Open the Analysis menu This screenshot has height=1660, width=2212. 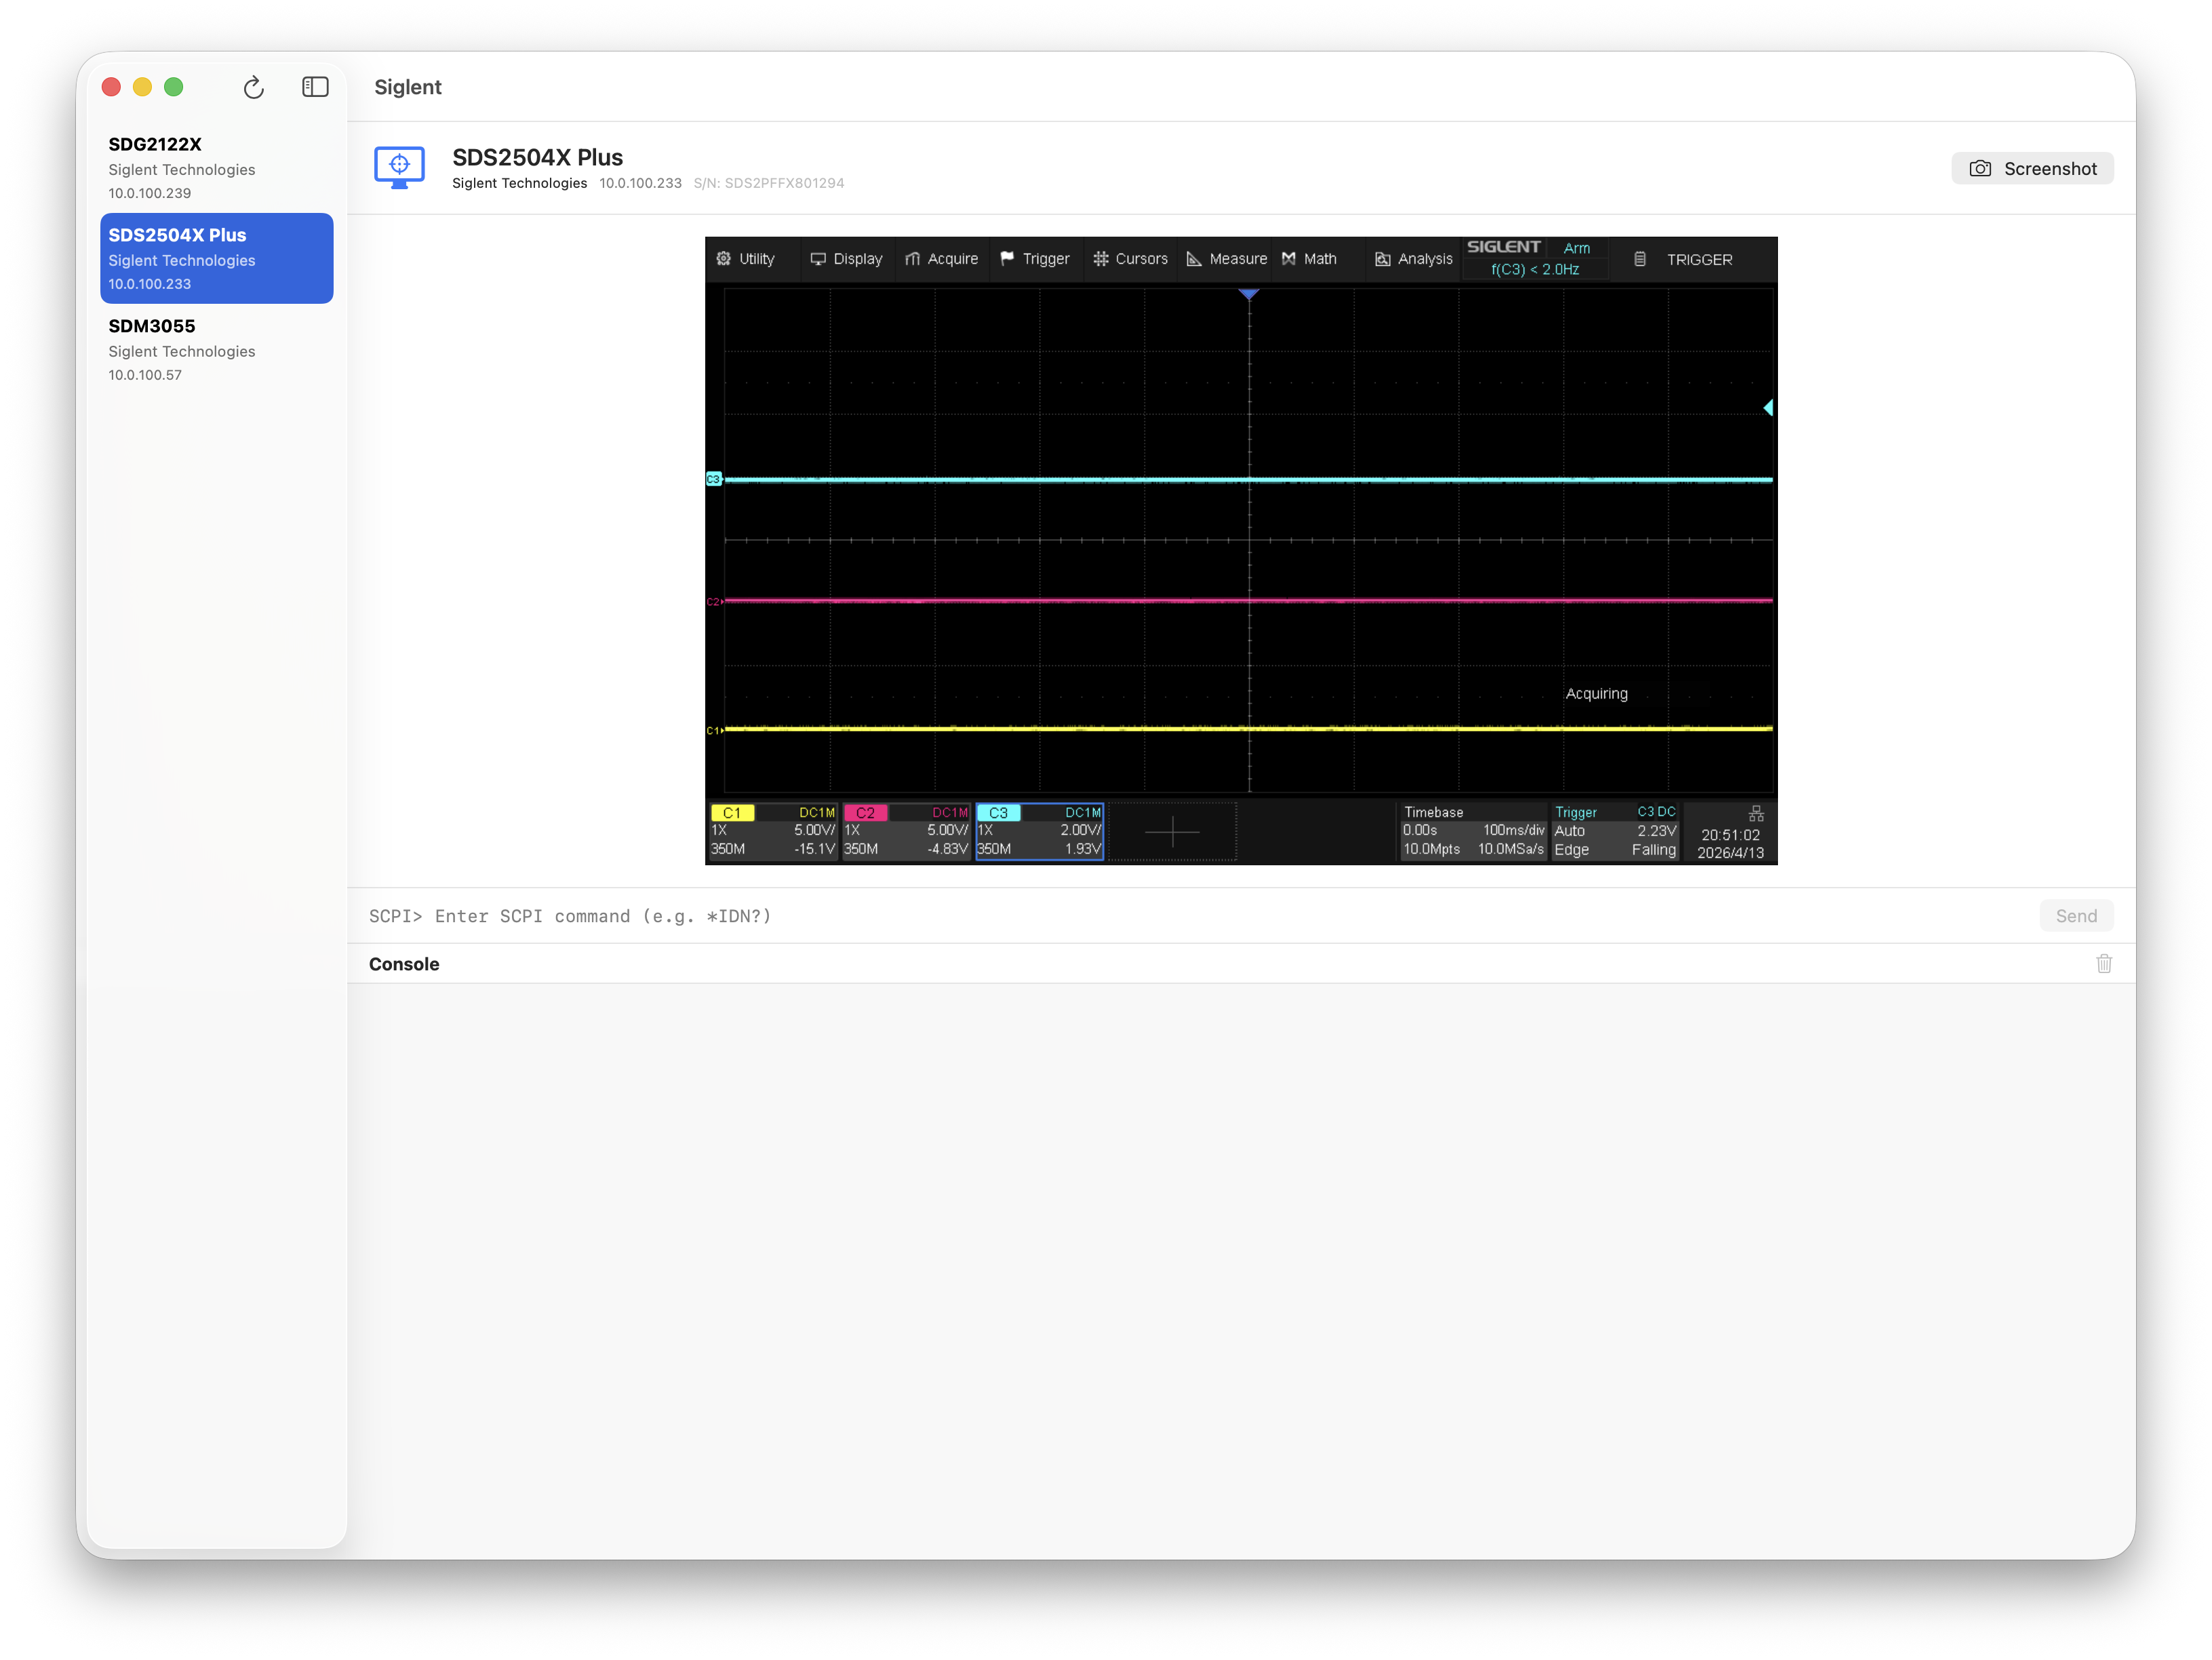(1413, 259)
